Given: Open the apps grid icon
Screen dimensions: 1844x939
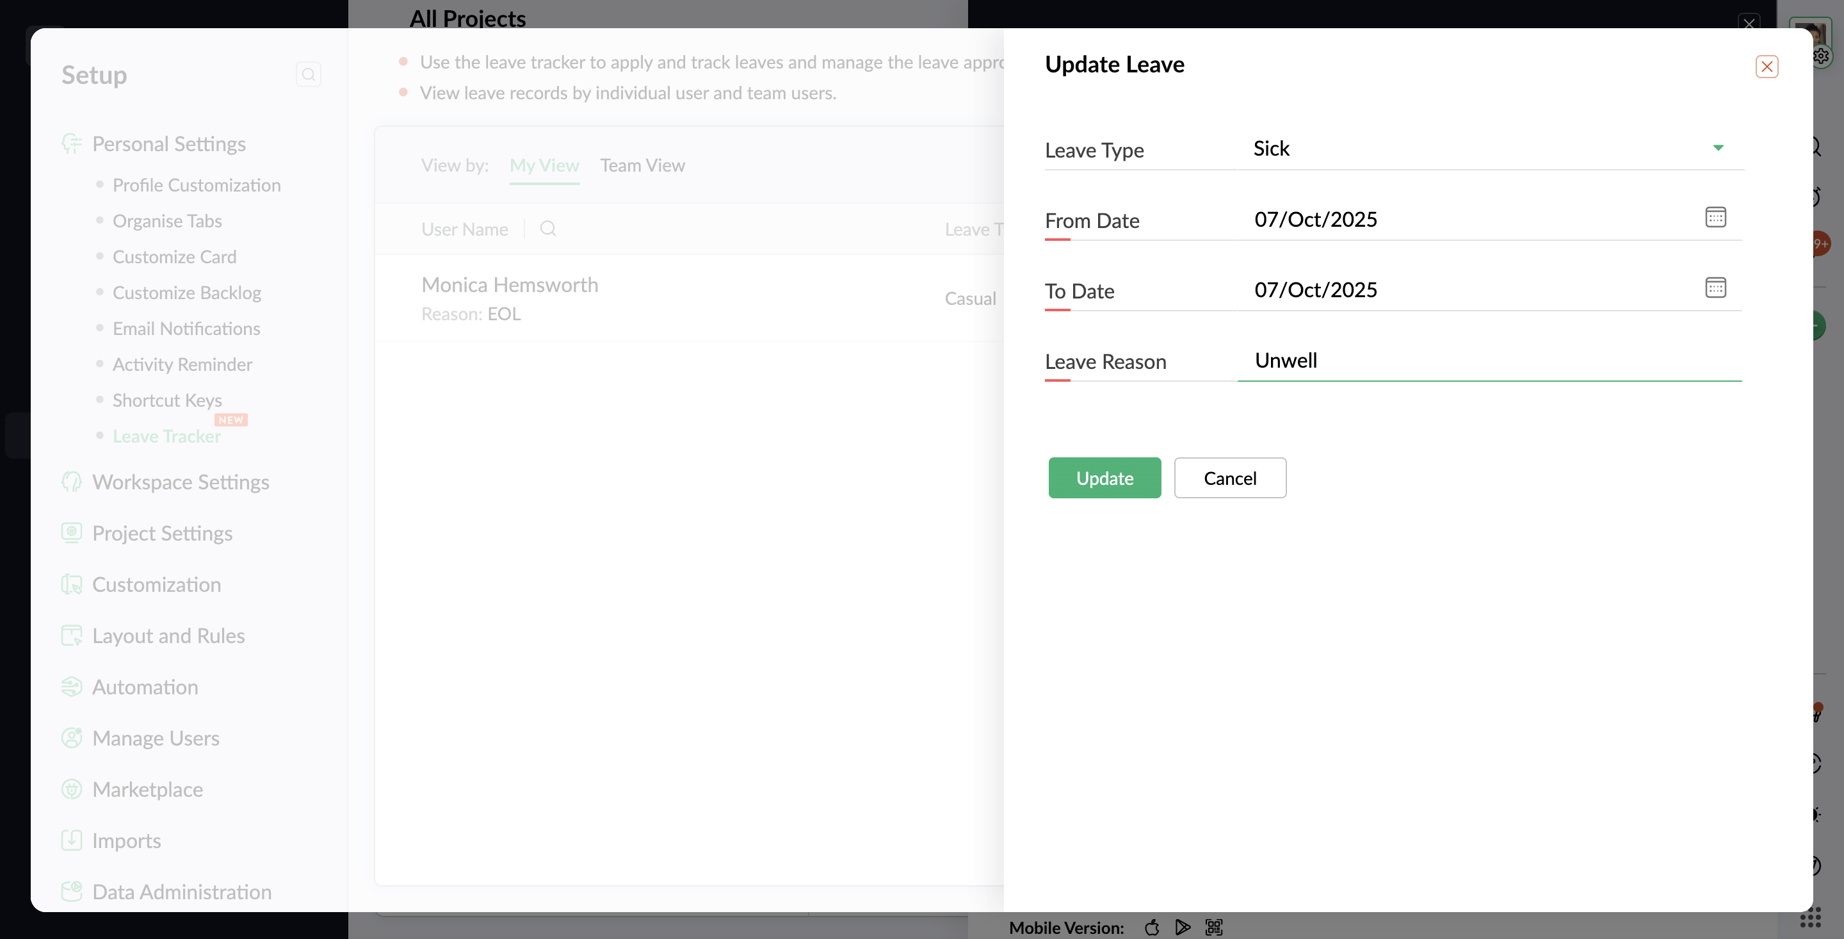Looking at the screenshot, I should 1809,917.
